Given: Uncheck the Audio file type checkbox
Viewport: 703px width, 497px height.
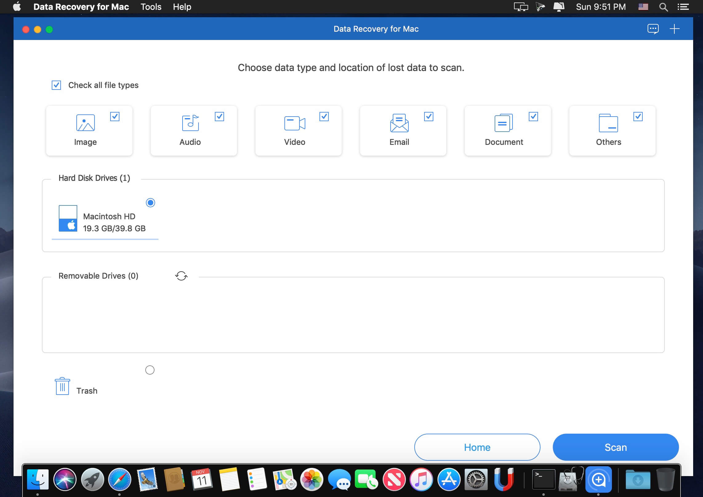Looking at the screenshot, I should click(x=219, y=117).
